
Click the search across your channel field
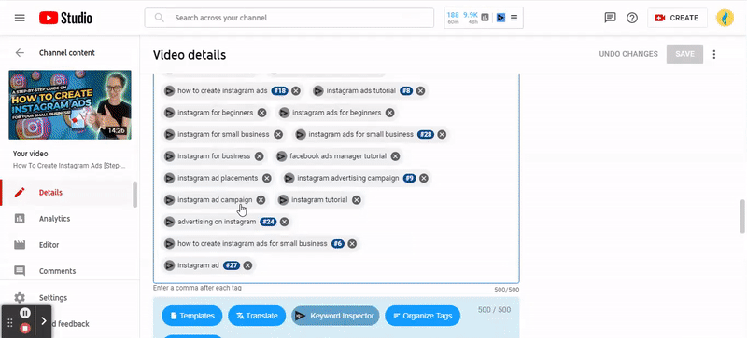(289, 18)
